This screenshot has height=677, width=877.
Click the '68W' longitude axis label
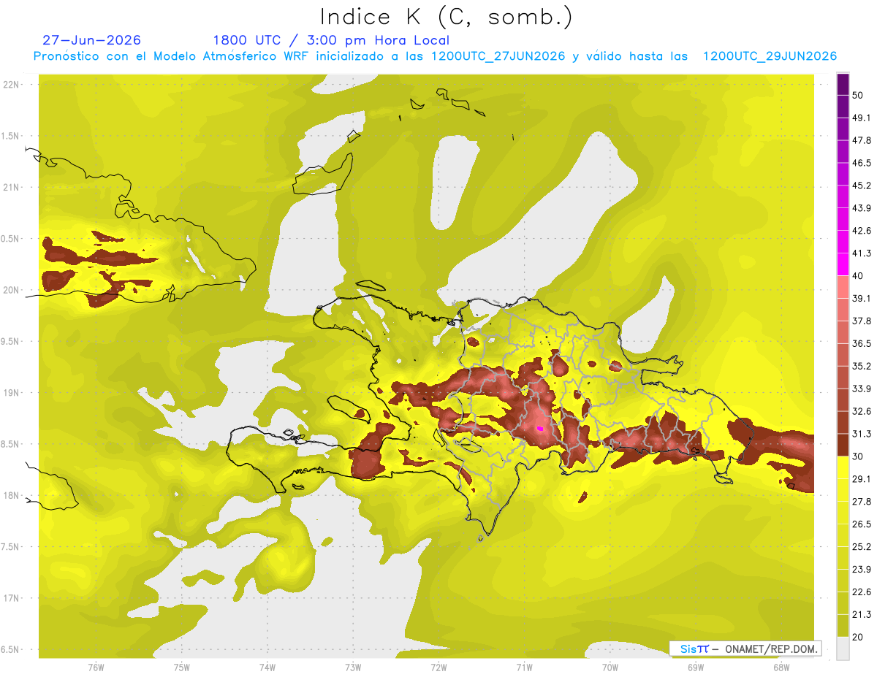(781, 667)
